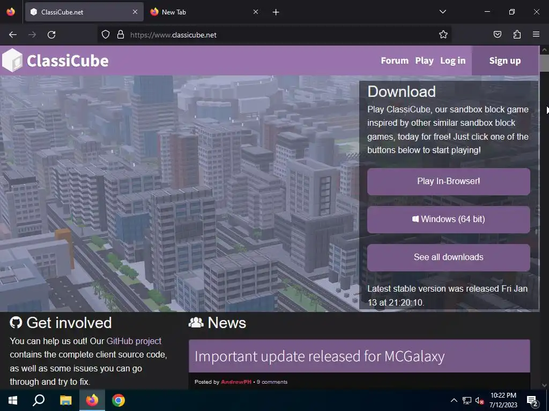The width and height of the screenshot is (549, 411).
Task: Show hidden system tray icons
Action: 454,400
